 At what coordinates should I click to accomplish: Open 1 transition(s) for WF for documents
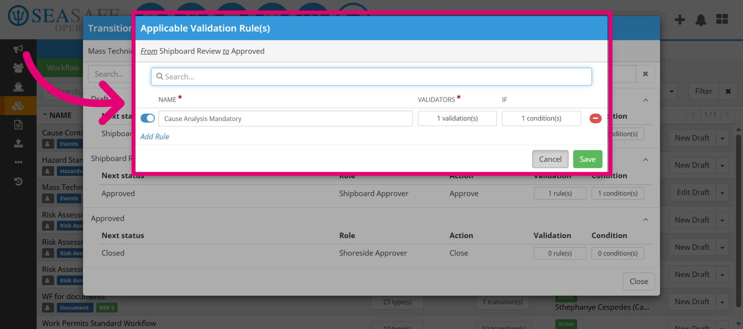point(502,302)
